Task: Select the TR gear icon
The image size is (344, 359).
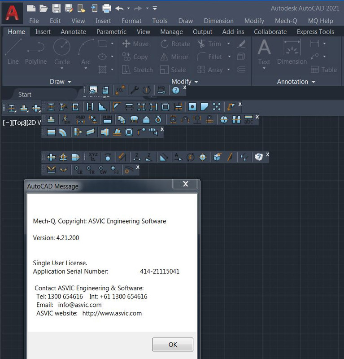Action: coord(90,170)
